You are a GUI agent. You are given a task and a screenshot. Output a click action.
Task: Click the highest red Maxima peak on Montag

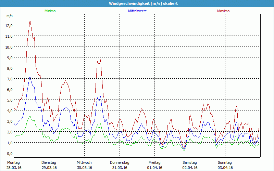point(30,21)
